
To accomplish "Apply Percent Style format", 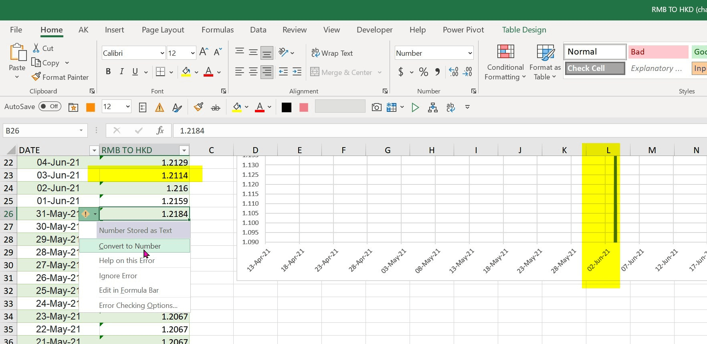I will pyautogui.click(x=423, y=72).
